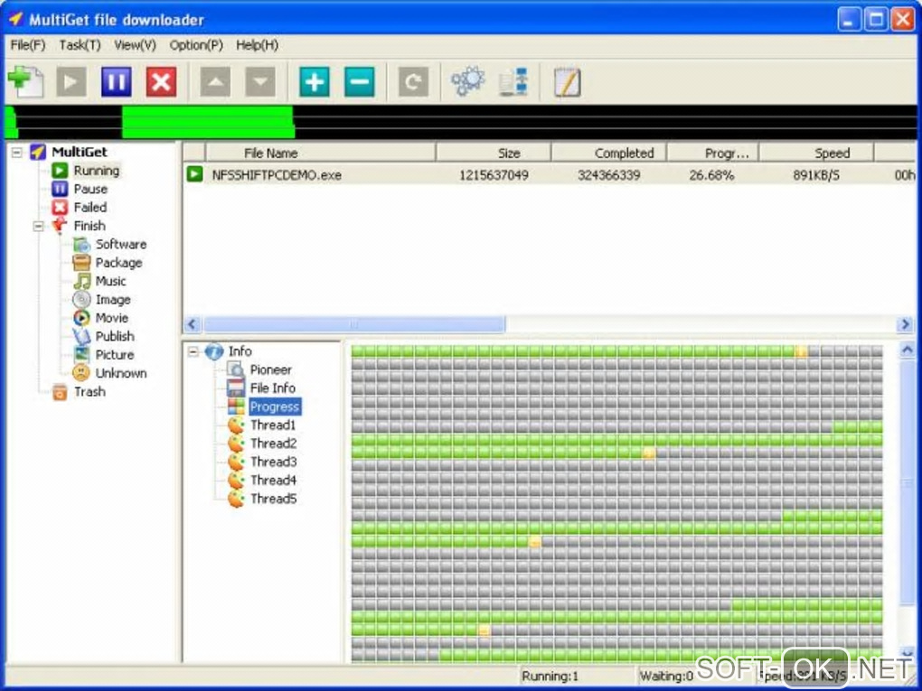The height and width of the screenshot is (691, 922).
Task: Click the Start task play toolbar button
Action: [x=71, y=81]
